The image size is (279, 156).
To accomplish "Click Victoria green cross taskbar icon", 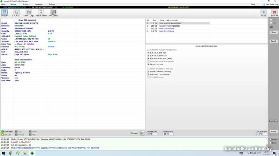I will tap(32, 153).
